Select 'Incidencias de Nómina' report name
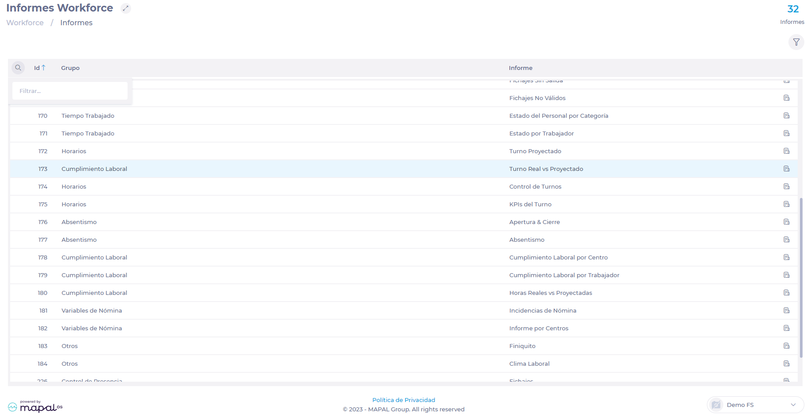The image size is (807, 414). (x=543, y=310)
